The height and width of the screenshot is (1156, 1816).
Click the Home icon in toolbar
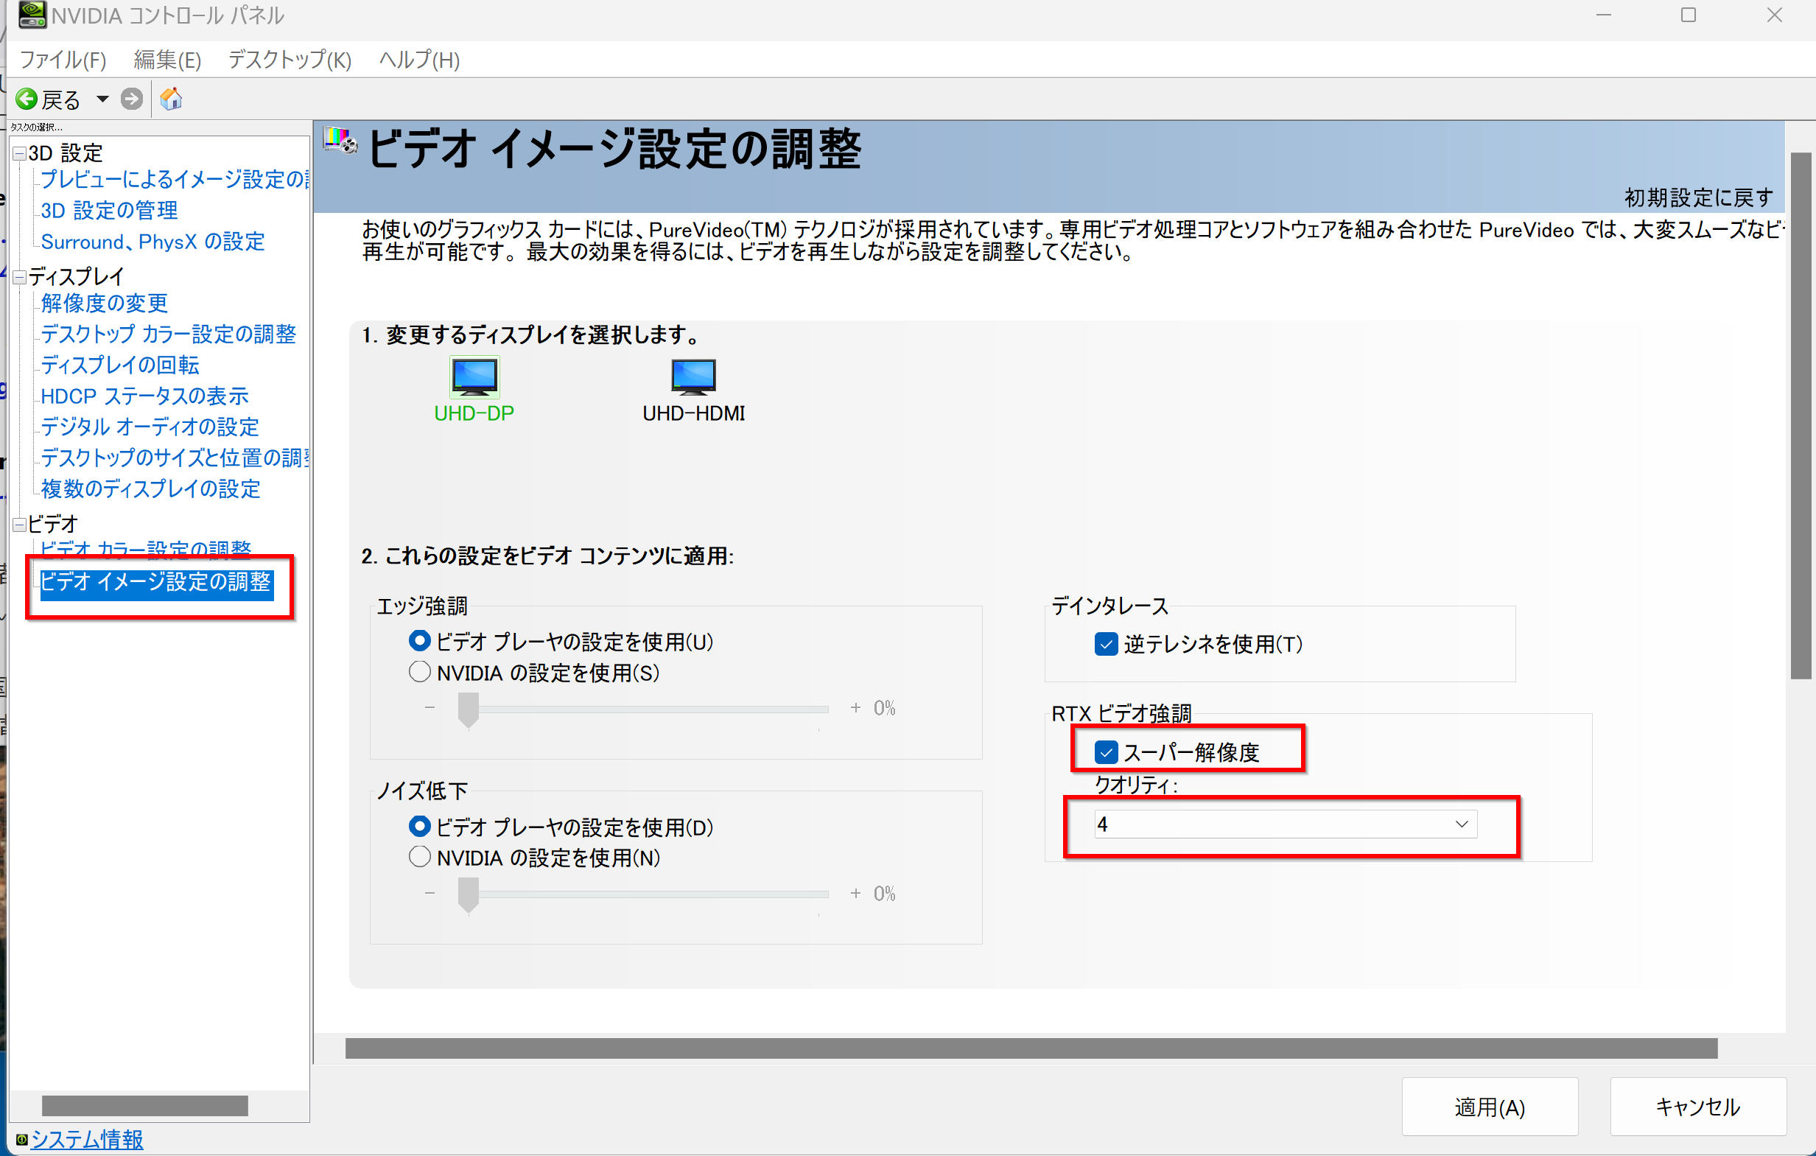[x=171, y=99]
